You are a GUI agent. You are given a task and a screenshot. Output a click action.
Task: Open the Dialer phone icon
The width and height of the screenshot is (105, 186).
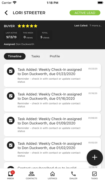[x=73, y=175]
